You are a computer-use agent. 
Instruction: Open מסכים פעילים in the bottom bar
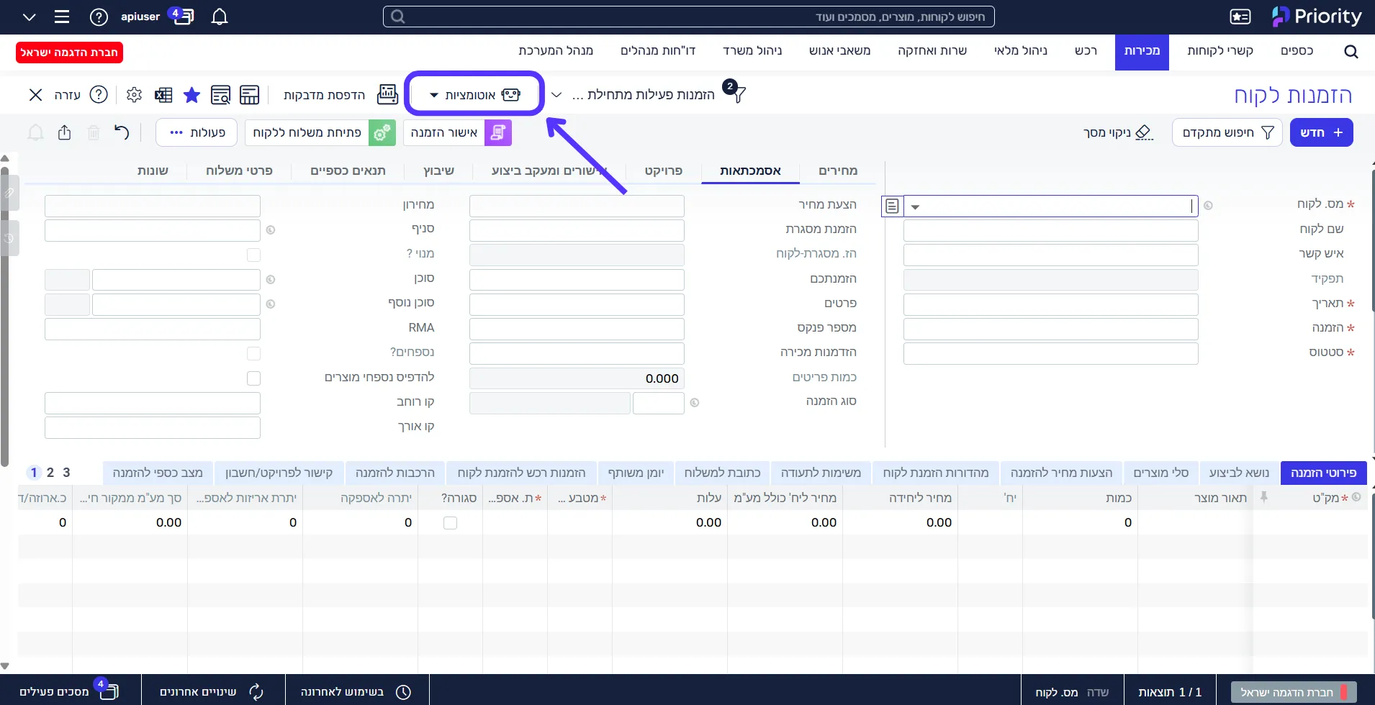point(70,691)
